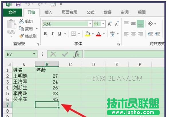The height and width of the screenshot is (117, 172).
Task: Select row 4 header
Action: [x=7, y=88]
